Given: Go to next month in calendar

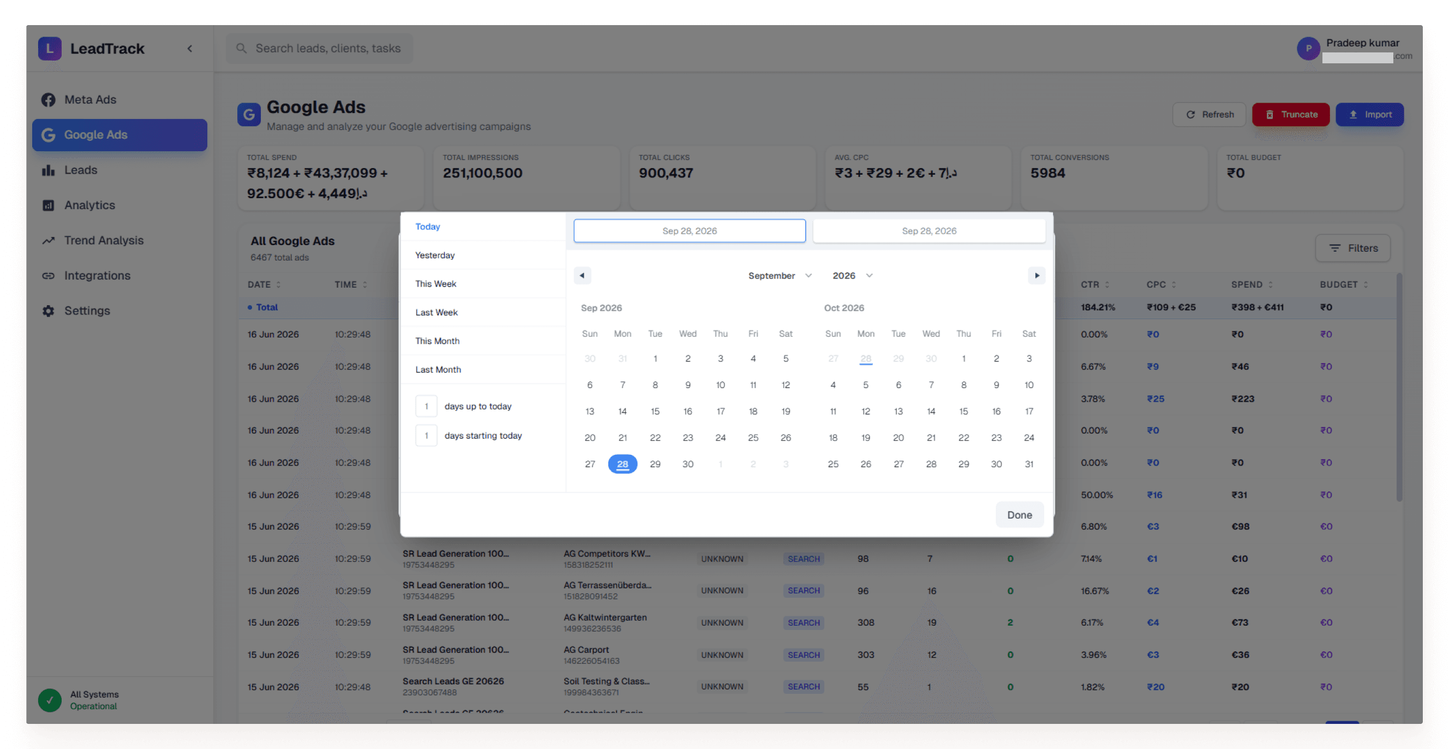Looking at the screenshot, I should 1037,276.
